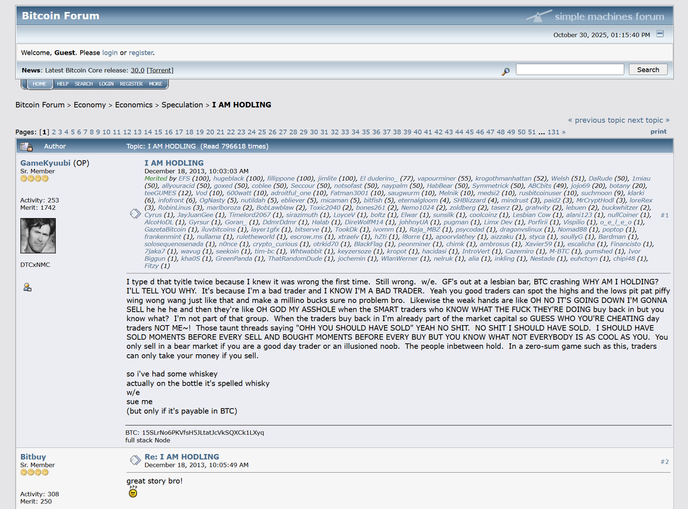
Task: View GameKyuubi's profile icon under the avatar
Action: 27,287
